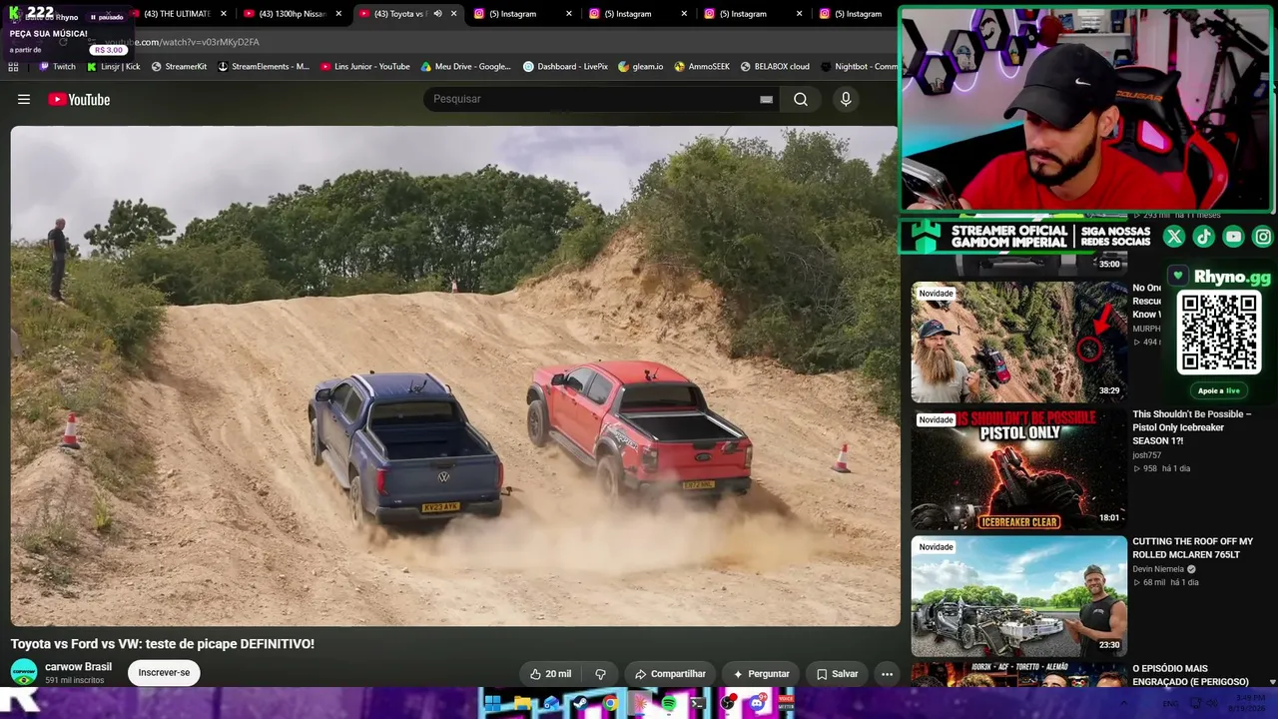Open Google Chrome from the taskbar
The image size is (1278, 719).
pos(610,704)
